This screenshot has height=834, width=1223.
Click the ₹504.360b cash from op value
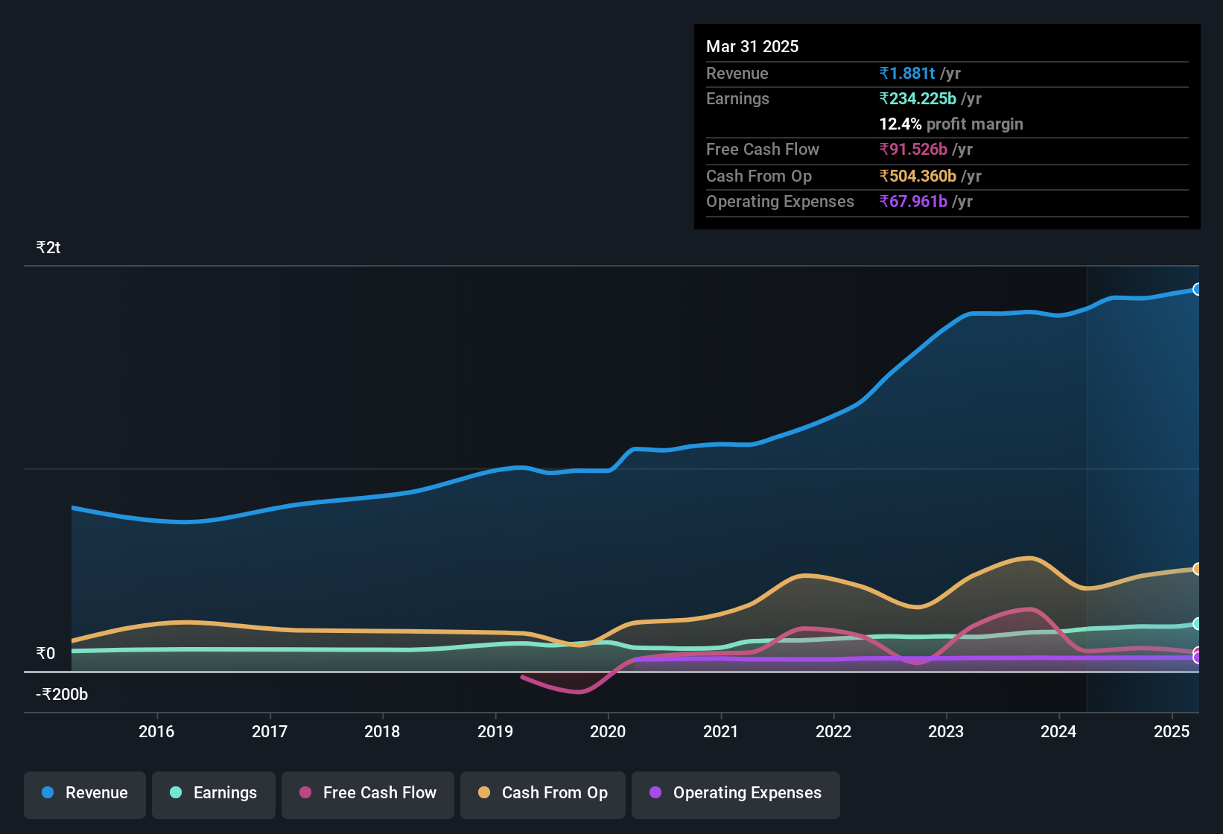tap(918, 176)
